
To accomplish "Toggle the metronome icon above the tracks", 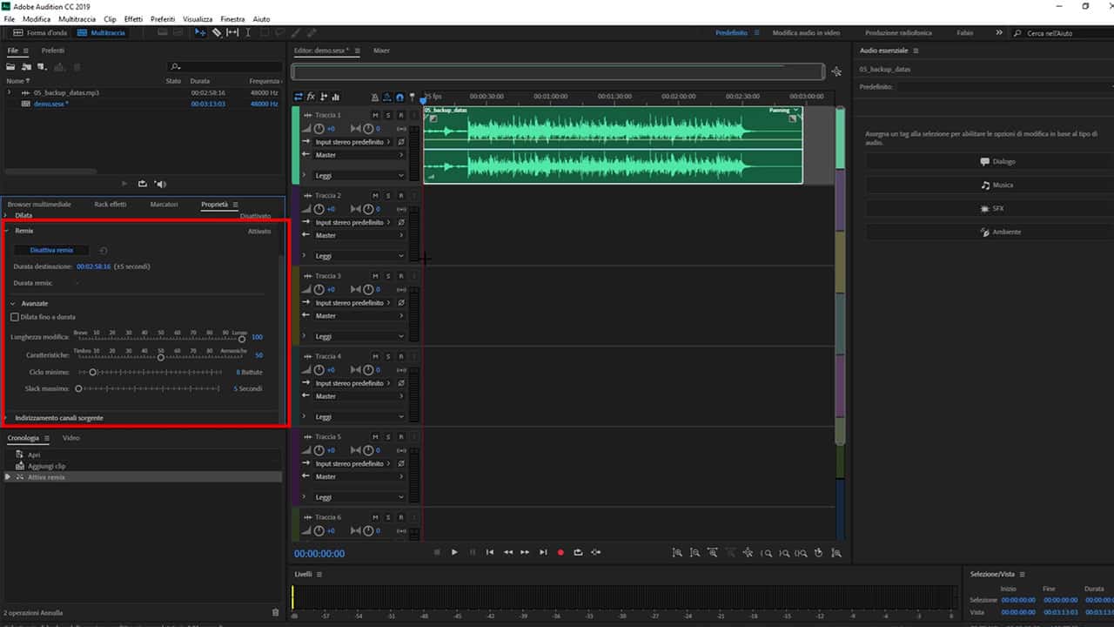I will point(374,97).
